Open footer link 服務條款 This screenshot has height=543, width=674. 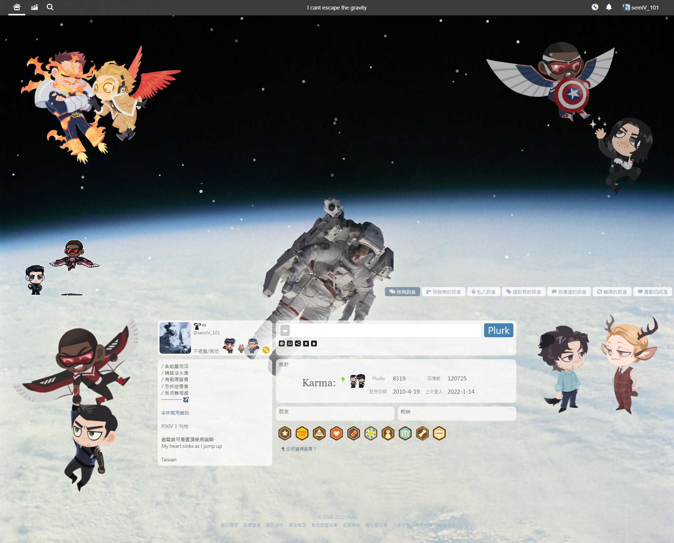(351, 525)
